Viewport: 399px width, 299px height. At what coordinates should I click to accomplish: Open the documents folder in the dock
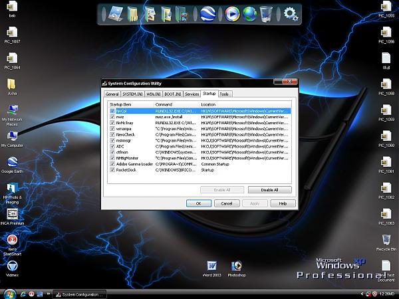(x=132, y=14)
